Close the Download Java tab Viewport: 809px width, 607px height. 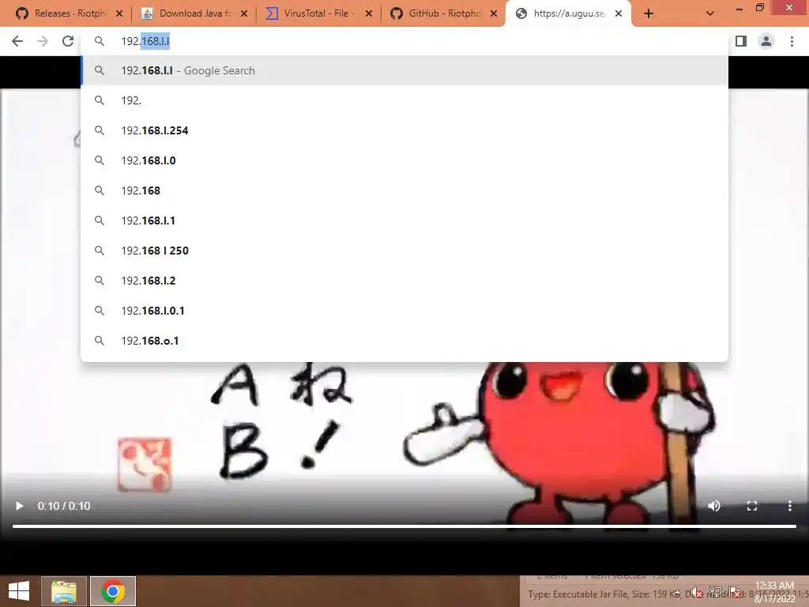tap(244, 14)
